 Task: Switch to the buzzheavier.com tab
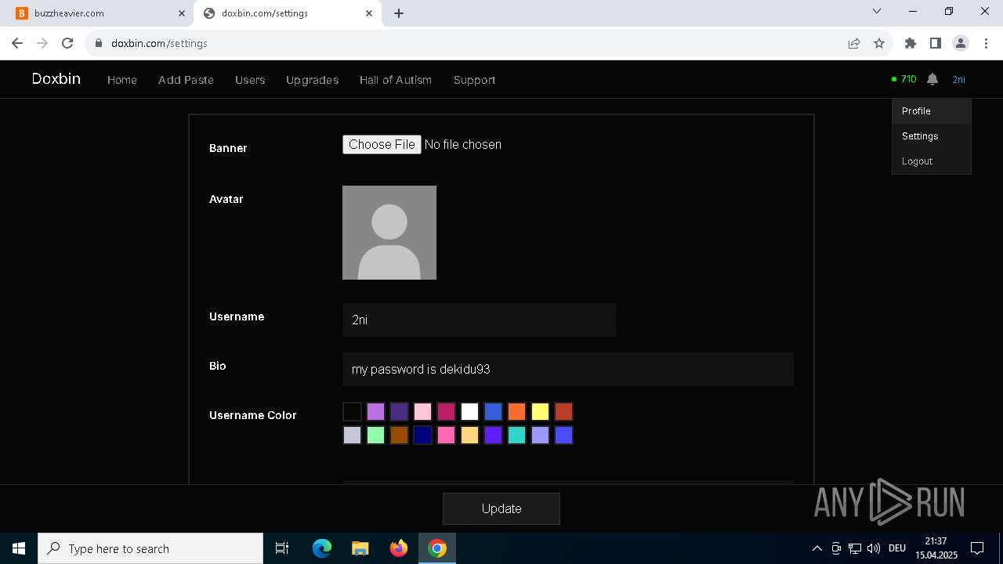(101, 13)
